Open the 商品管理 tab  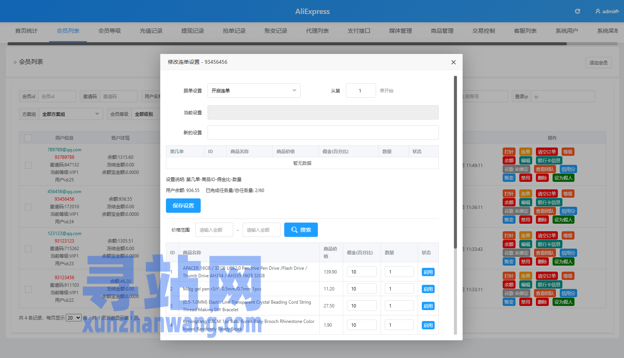(442, 31)
